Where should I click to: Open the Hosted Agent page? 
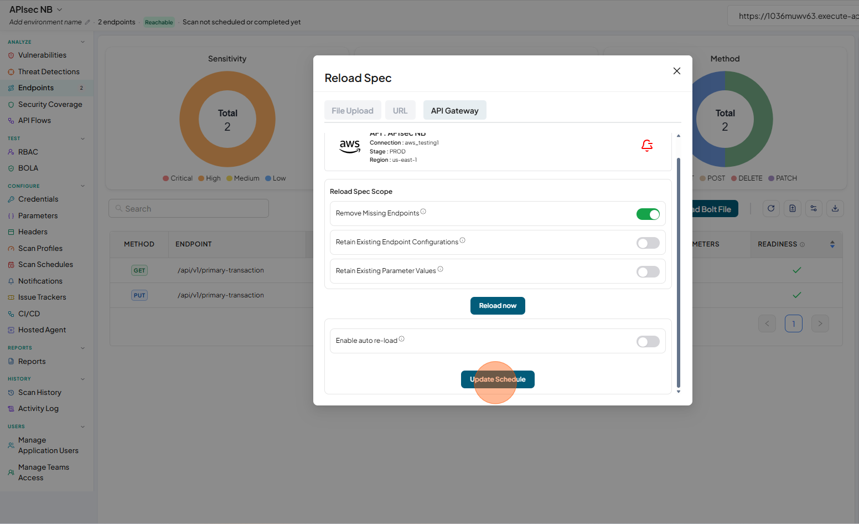pos(42,330)
